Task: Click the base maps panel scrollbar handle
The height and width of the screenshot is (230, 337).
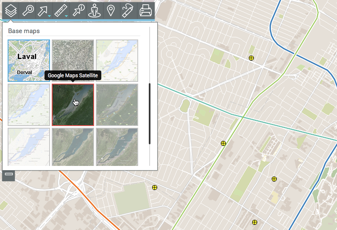Action: [x=150, y=114]
